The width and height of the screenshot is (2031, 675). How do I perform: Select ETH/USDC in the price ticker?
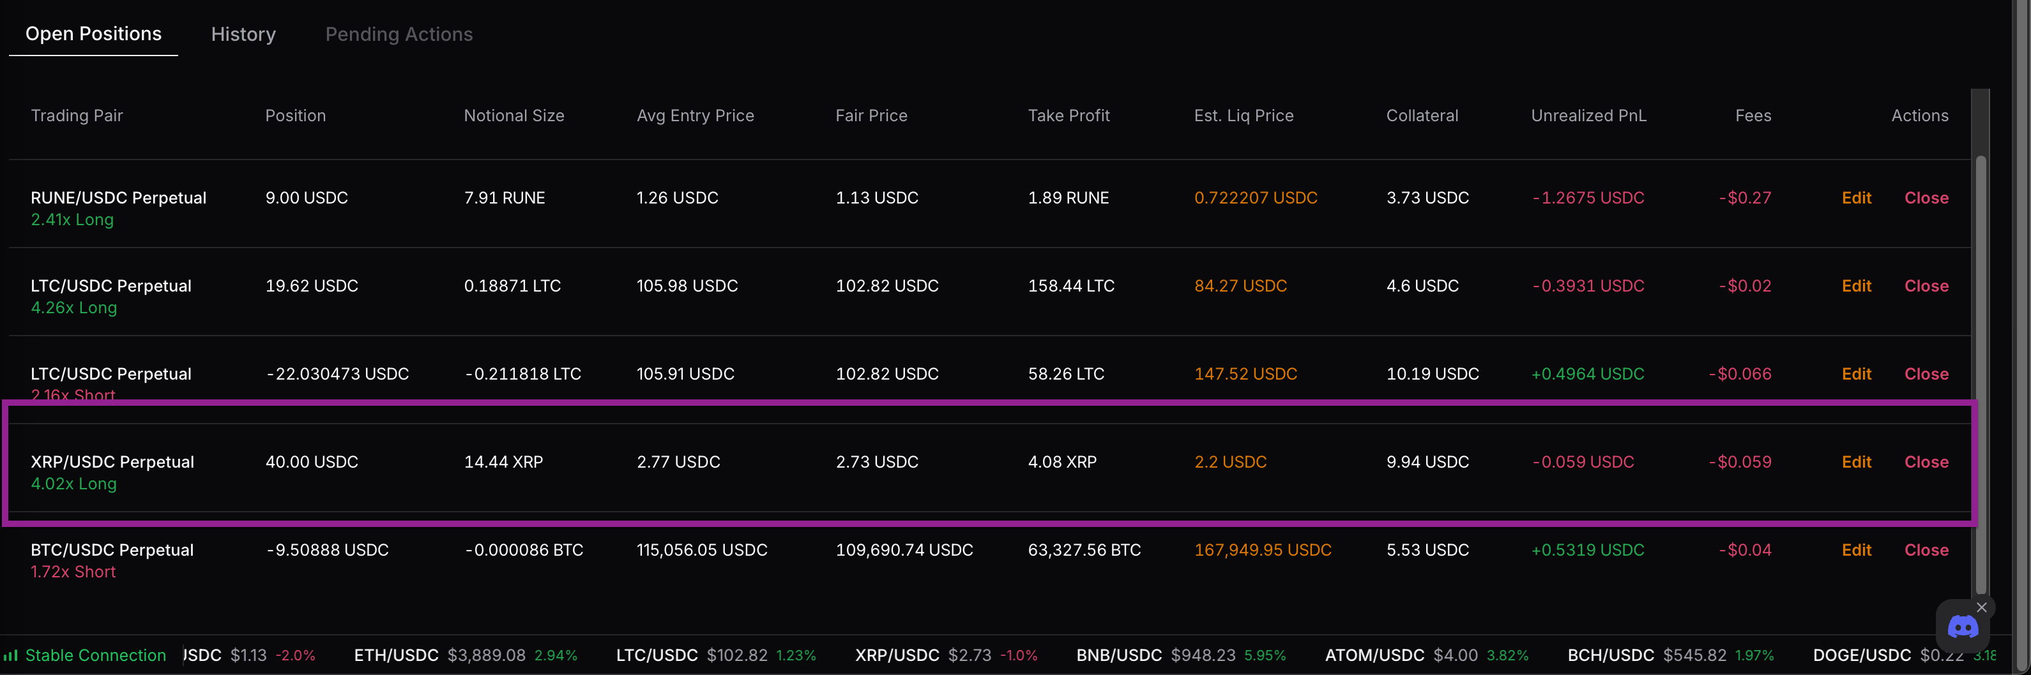[x=396, y=655]
